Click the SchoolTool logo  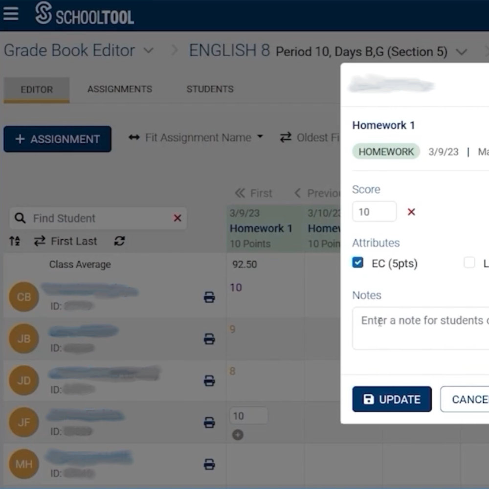(x=83, y=15)
